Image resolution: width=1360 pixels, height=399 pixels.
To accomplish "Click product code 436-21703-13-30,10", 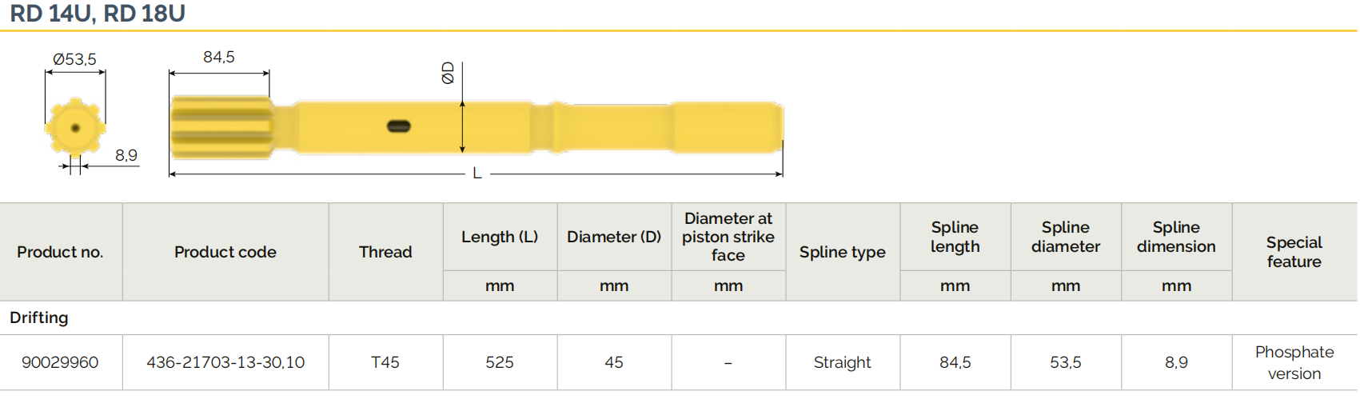I will [x=225, y=362].
